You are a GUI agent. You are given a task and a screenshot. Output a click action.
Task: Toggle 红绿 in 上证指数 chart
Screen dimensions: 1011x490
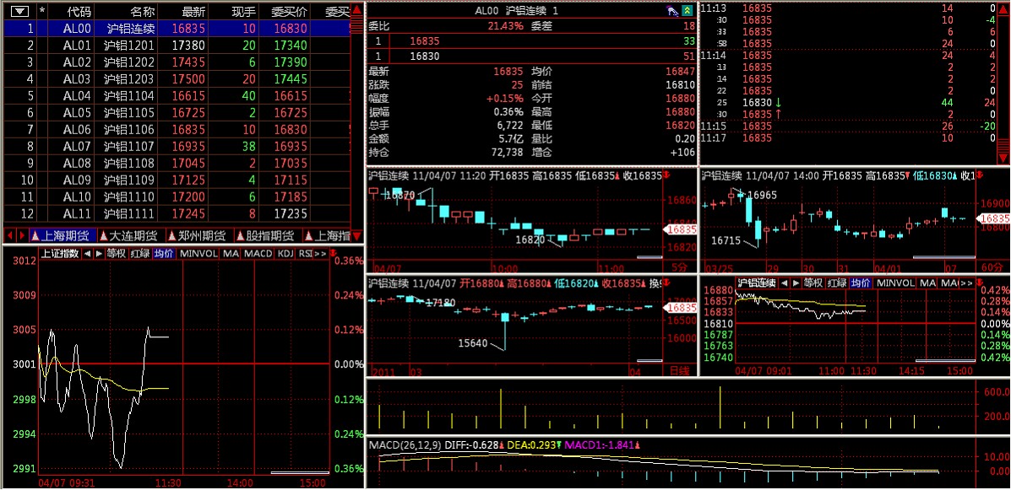140,254
